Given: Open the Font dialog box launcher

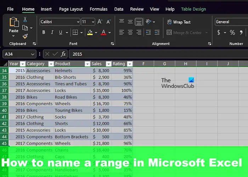Looking at the screenshot, I should (x=112, y=44).
